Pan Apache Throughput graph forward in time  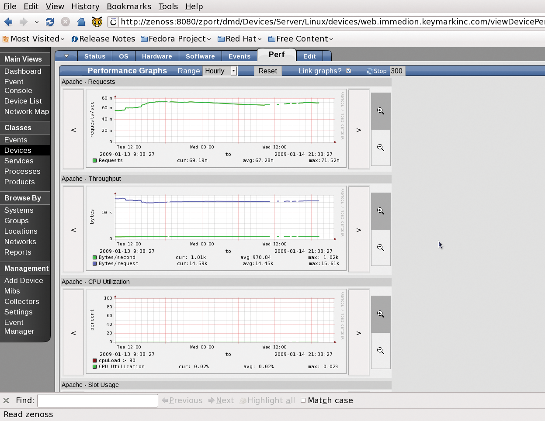359,230
